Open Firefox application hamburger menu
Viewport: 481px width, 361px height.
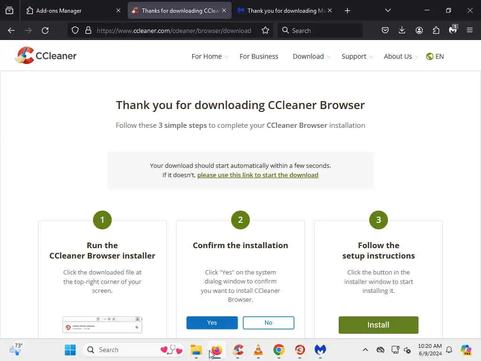pos(470,30)
